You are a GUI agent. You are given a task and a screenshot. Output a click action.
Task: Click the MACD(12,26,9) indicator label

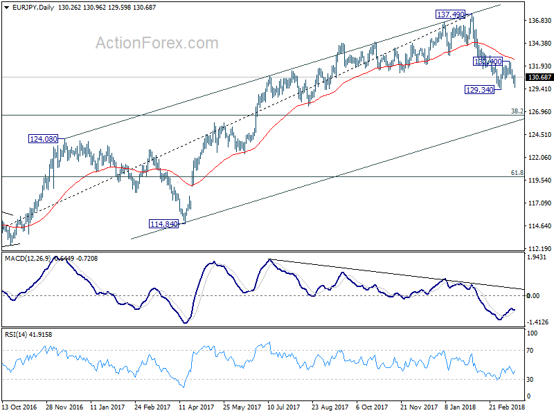click(x=28, y=259)
